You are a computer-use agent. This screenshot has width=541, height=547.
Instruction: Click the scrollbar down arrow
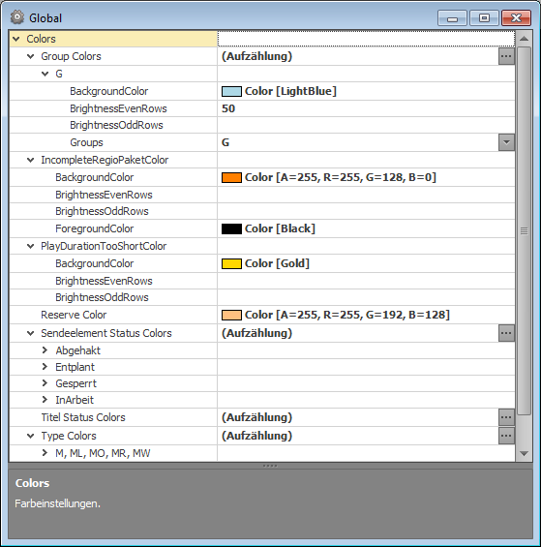point(524,453)
